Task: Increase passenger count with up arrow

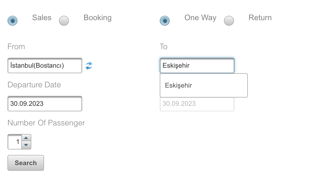Action: tap(26, 138)
